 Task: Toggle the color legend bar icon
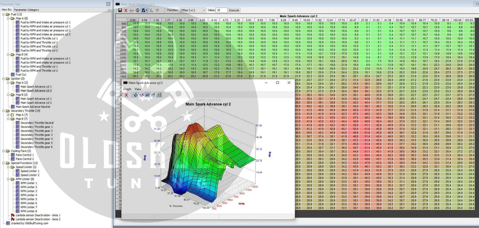coord(159,95)
